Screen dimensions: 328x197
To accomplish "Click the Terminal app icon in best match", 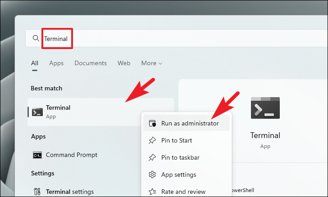I will pos(37,112).
